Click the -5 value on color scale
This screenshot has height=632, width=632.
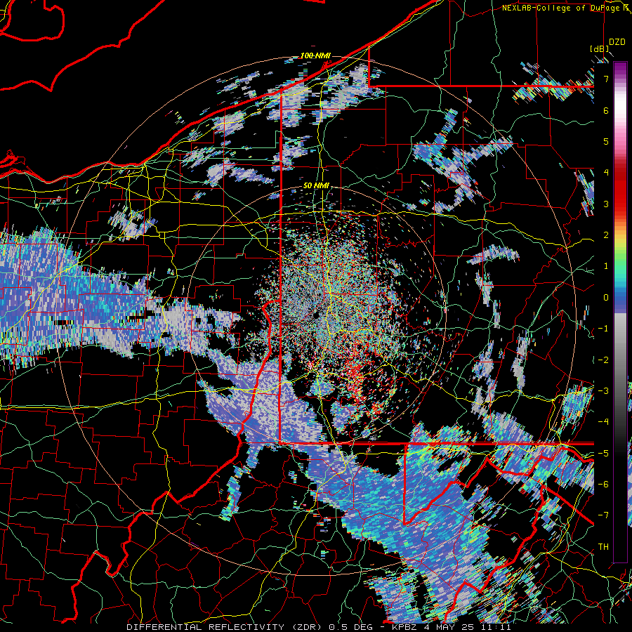pos(603,454)
